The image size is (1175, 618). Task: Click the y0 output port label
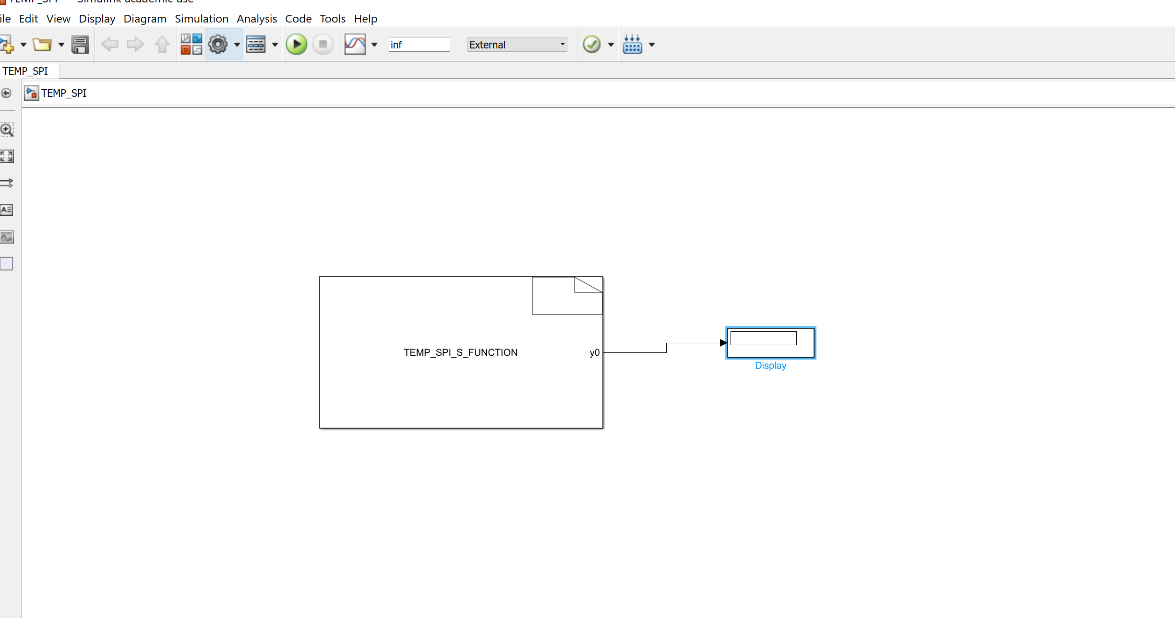click(595, 353)
